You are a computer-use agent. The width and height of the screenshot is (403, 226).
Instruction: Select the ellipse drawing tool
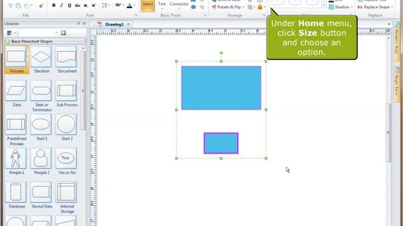pyautogui.click(x=193, y=7)
